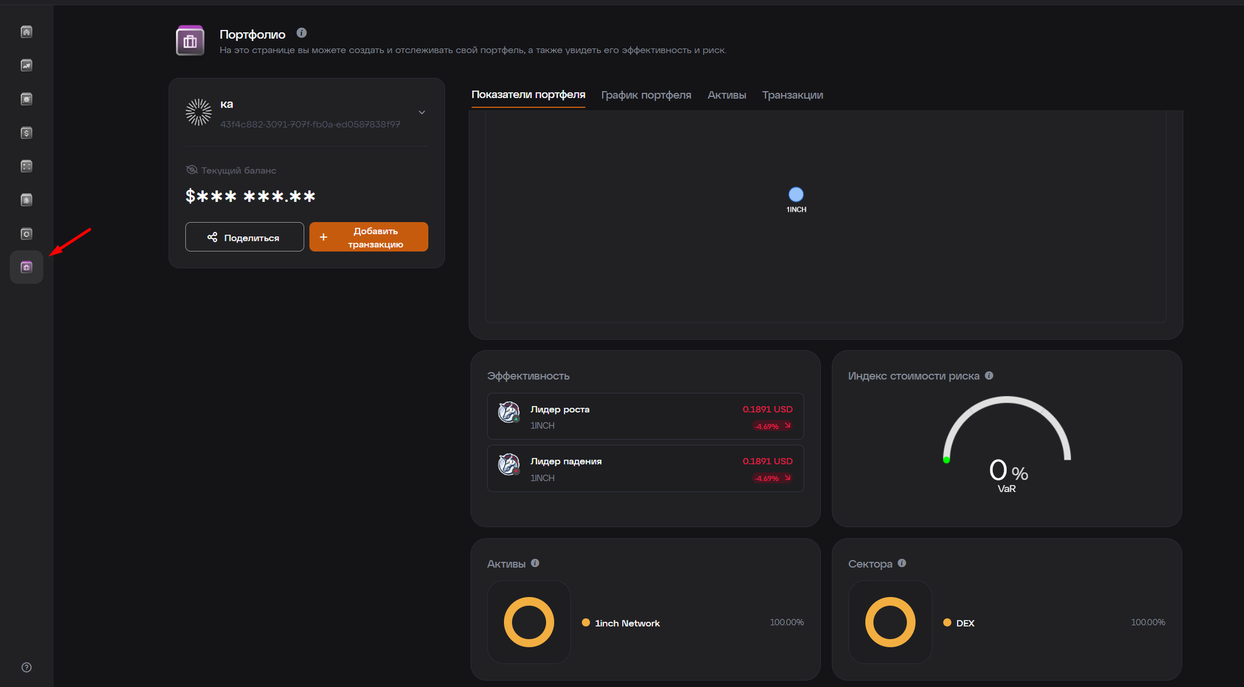Open the Транзакции tab

pyautogui.click(x=792, y=95)
